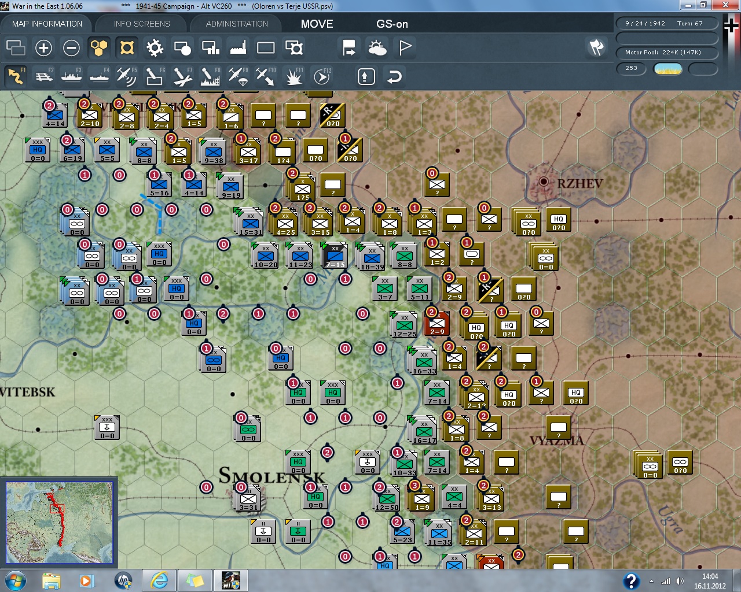Open the ADMINISTRATION tab
This screenshot has height=592, width=741.
(237, 24)
